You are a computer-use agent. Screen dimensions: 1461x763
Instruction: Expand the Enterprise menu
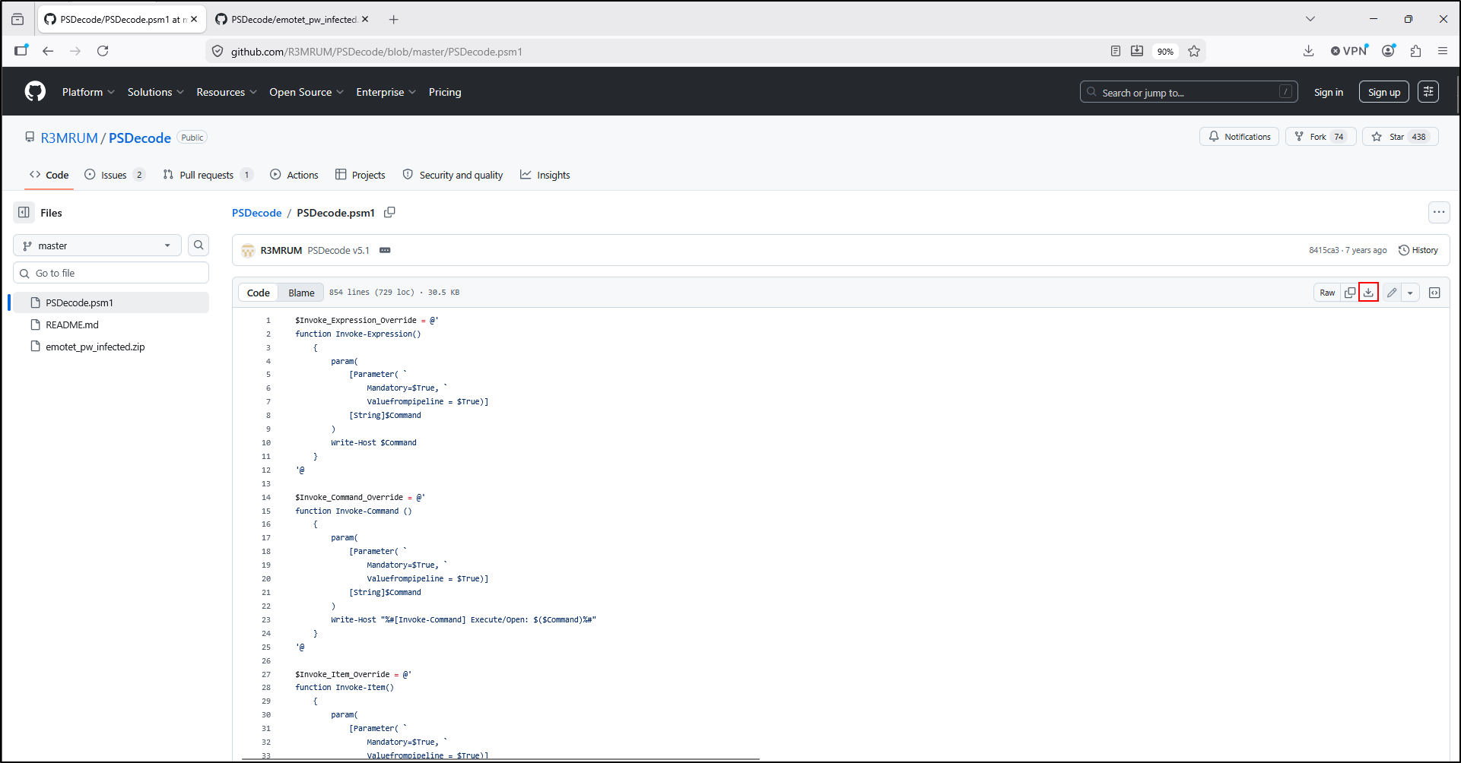point(386,92)
